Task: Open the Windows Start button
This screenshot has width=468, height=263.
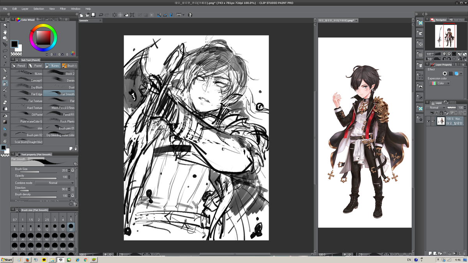Action: tap(7, 259)
